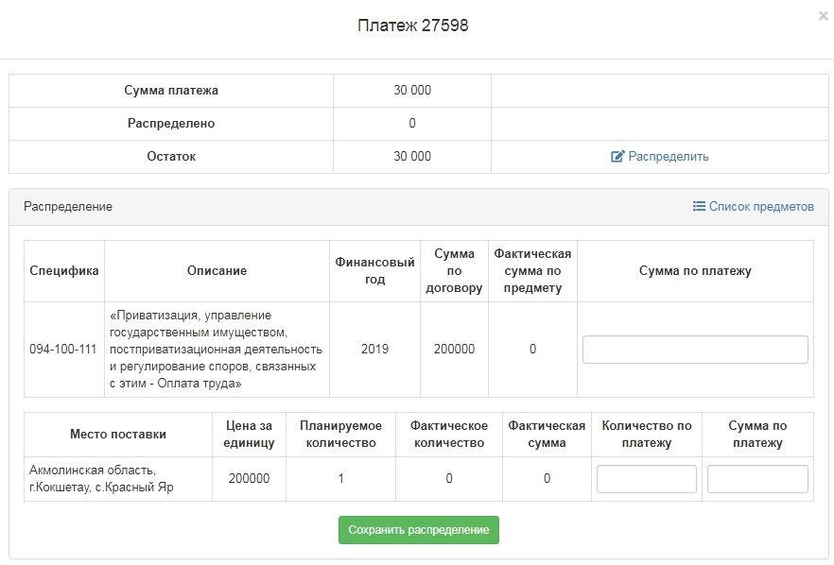Click the list icon beside Список предметов
This screenshot has width=834, height=565.
699,206
